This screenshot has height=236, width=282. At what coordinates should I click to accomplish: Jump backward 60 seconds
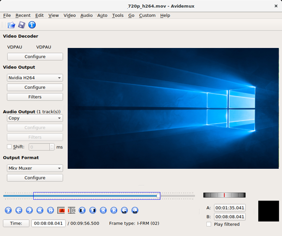pos(124,210)
